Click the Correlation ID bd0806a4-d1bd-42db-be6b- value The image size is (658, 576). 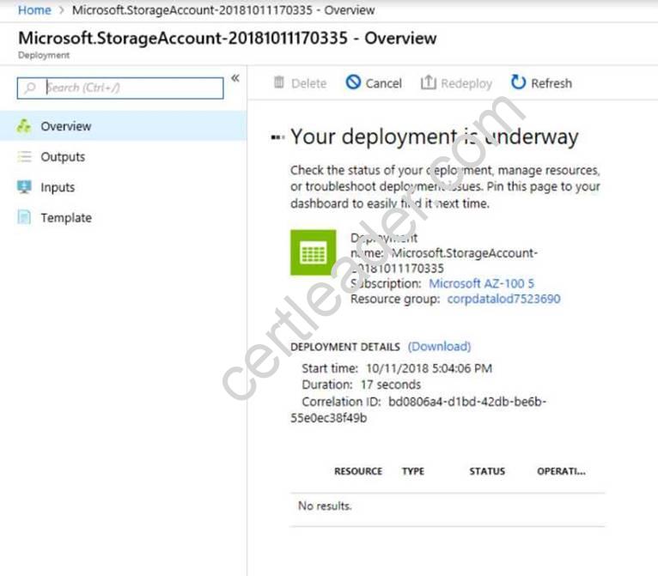pos(467,402)
